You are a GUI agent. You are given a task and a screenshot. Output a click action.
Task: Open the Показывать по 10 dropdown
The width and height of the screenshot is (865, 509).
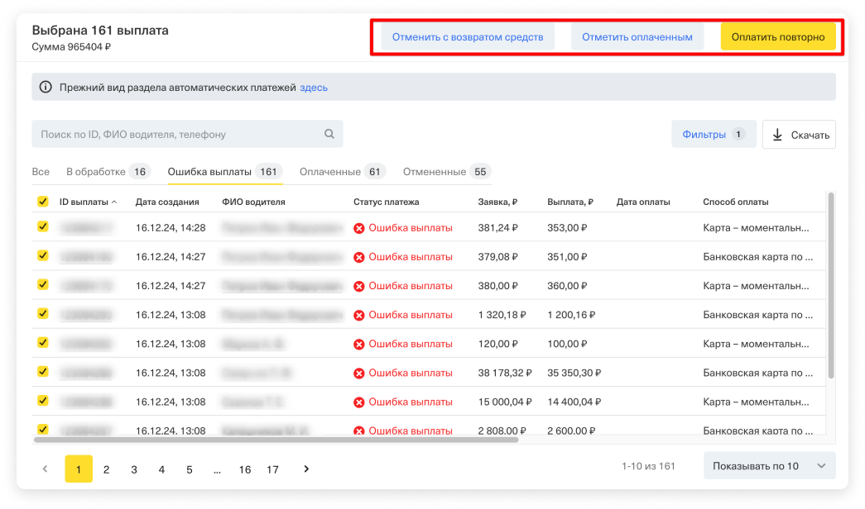[x=769, y=466]
